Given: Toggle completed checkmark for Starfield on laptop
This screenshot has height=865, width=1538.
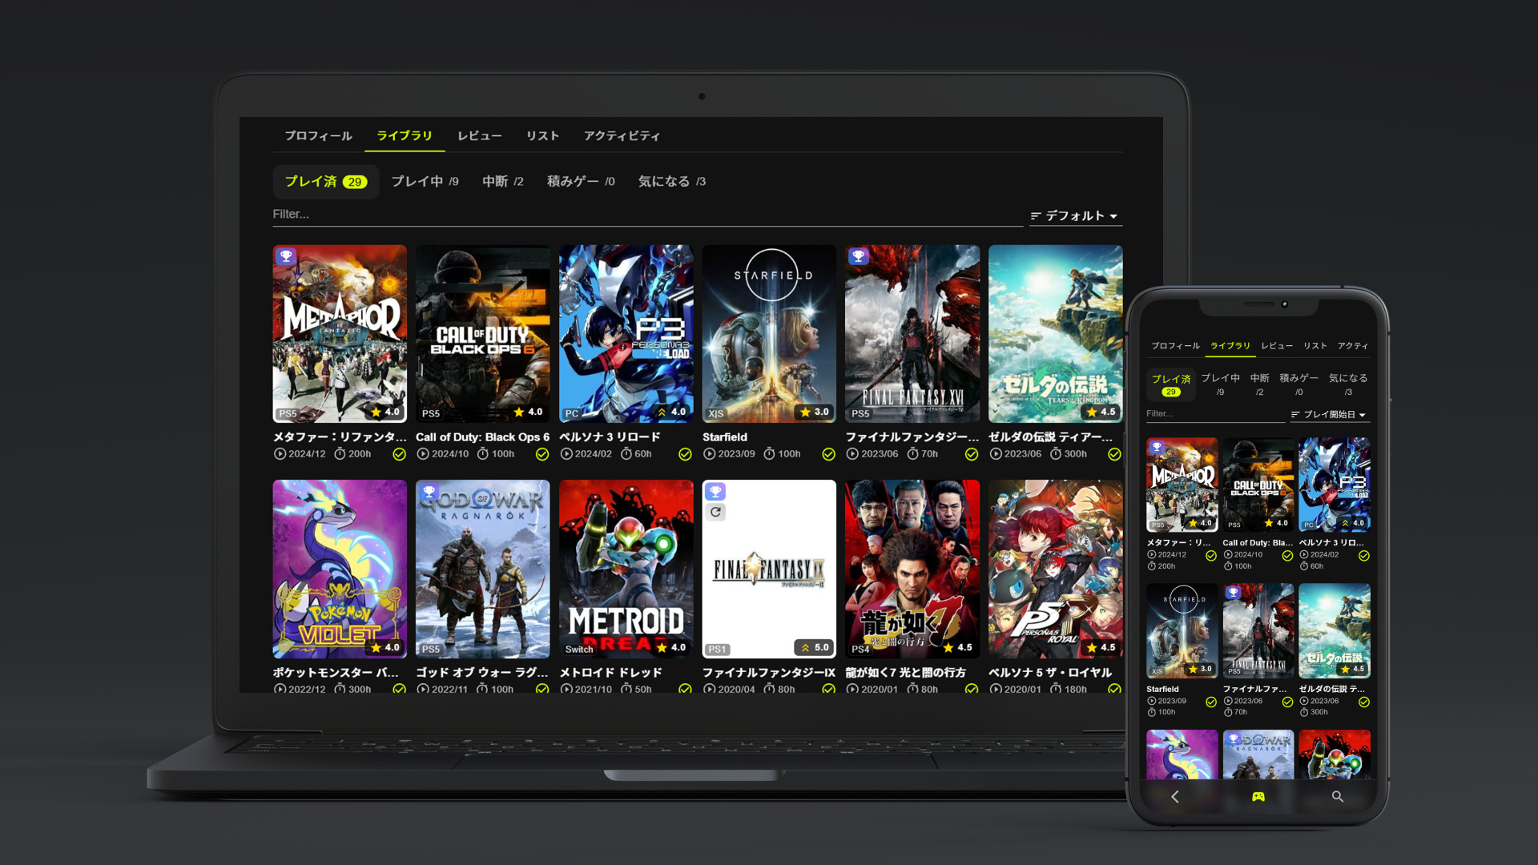Looking at the screenshot, I should click(x=828, y=454).
